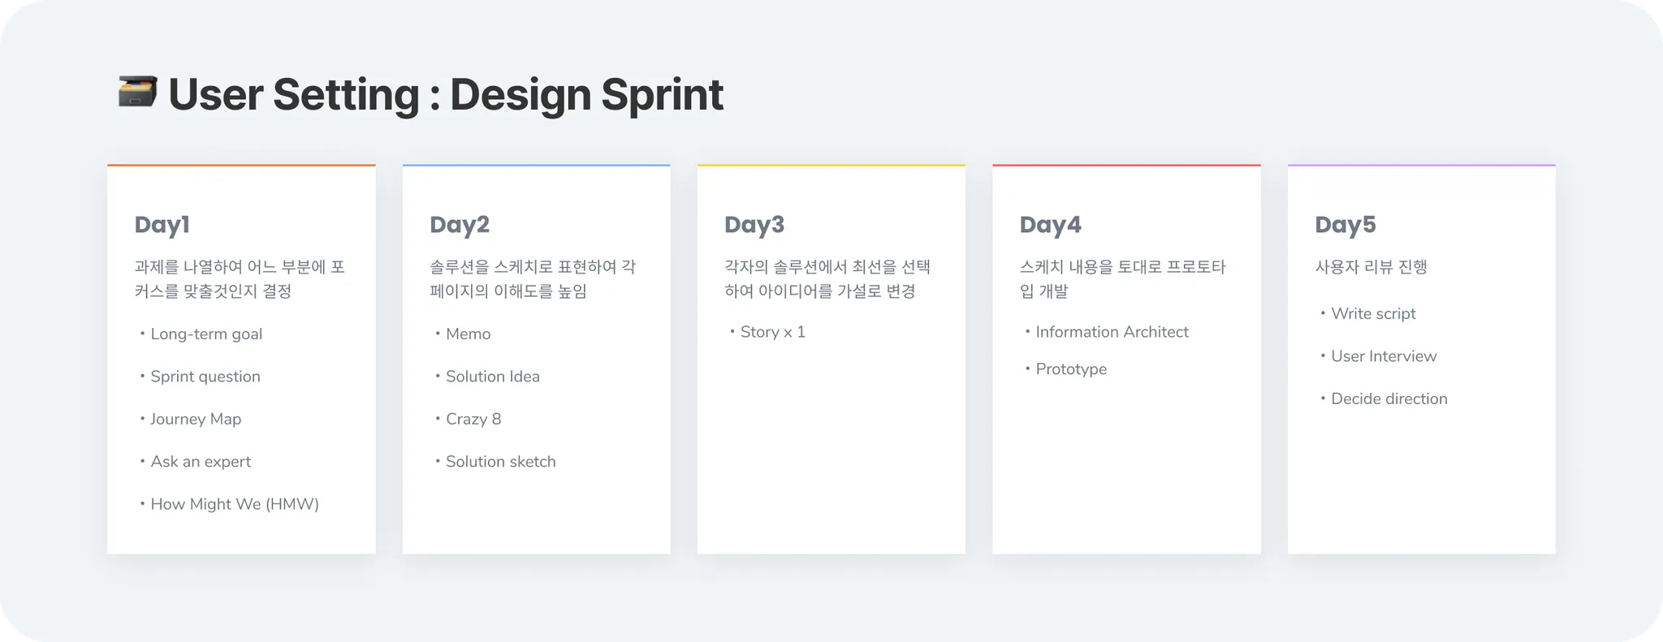Click the User Interview list item
Viewport: 1663px width, 642px height.
click(x=1384, y=356)
